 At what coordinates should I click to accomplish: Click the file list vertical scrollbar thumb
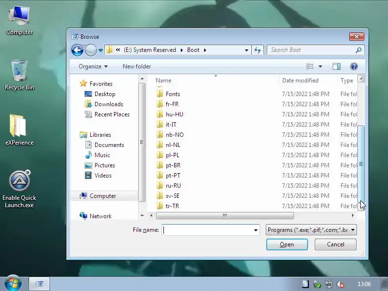click(361, 164)
